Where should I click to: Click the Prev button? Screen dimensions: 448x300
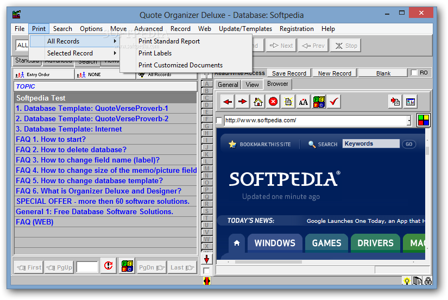pos(313,46)
